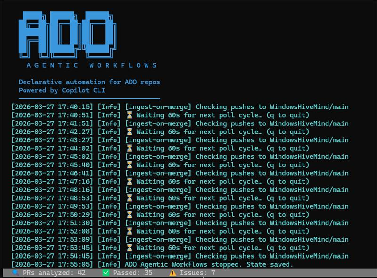This screenshot has height=278, width=377.
Task: Click the 'Passed: 35' status entry
Action: (x=127, y=273)
